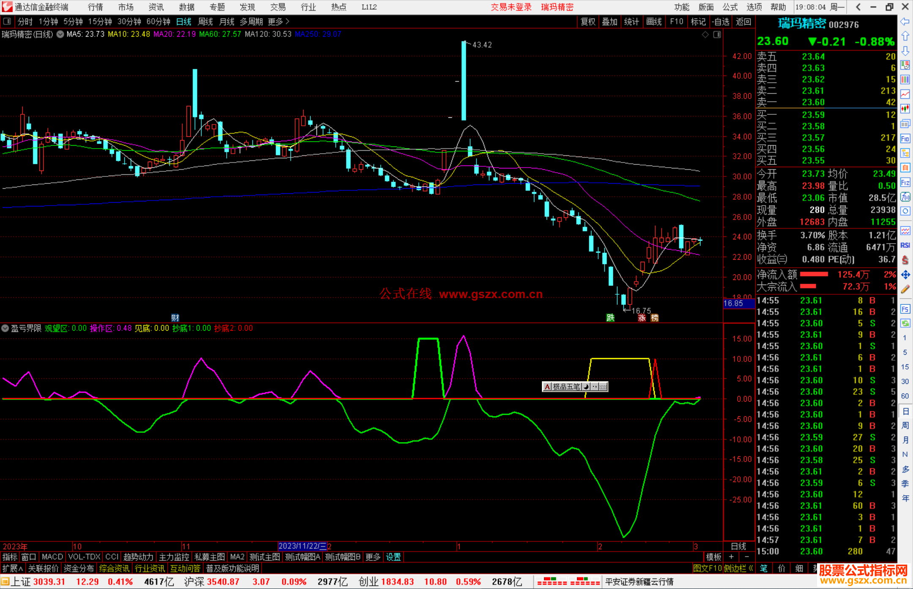Toggle the round icon beside 瑞玛精密(日线) MA label
913x589 pixels.
click(x=60, y=34)
